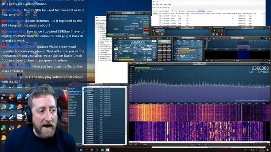The image size is (271, 152).
Task: Click the red record icon in the left recorder panel
Action: 153,31
